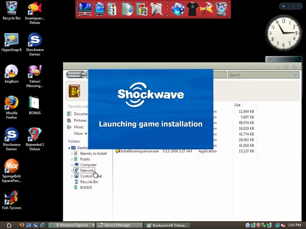
Task: Click the analog clock gadget
Action: tap(283, 33)
